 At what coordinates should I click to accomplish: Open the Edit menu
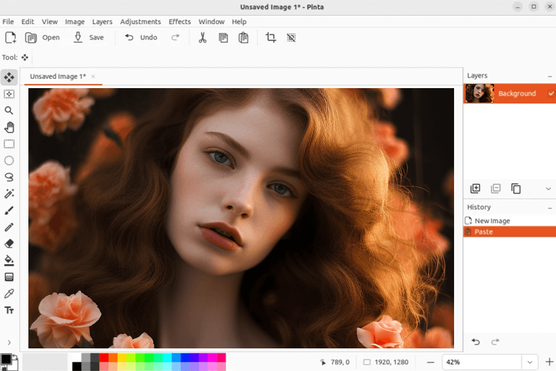pyautogui.click(x=28, y=21)
